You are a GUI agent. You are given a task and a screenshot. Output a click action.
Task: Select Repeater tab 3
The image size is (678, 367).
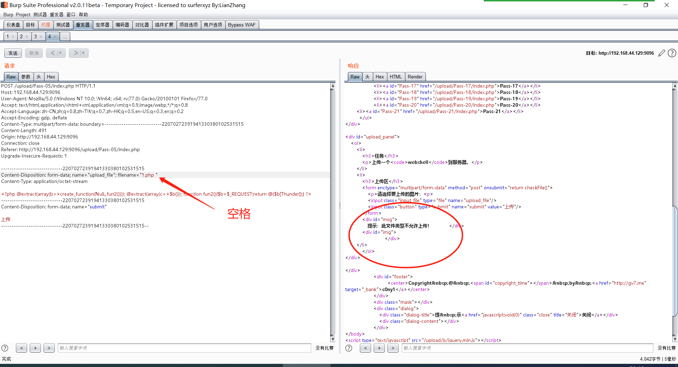pos(36,37)
